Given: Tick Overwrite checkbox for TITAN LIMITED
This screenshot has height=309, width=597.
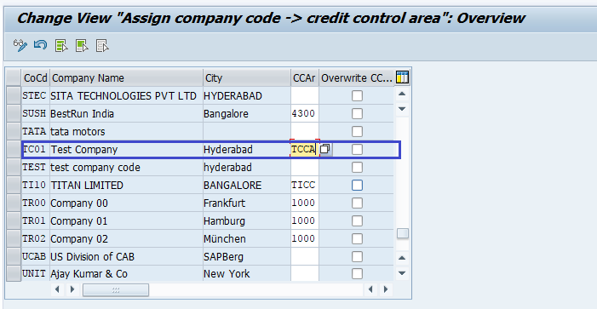Looking at the screenshot, I should click(x=357, y=186).
